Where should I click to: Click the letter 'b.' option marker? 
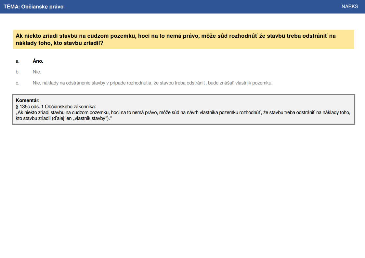point(18,72)
